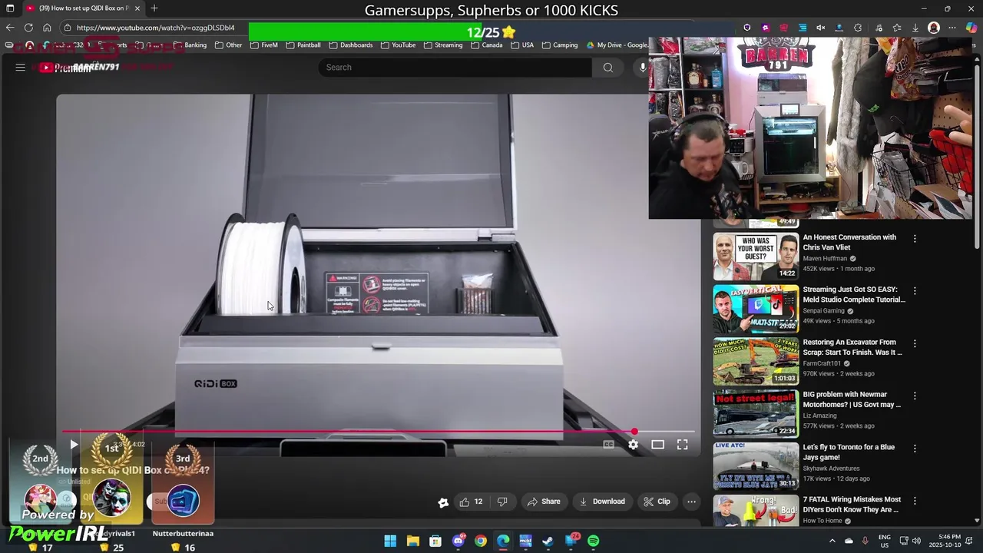Enter fullscreen on the video player
The height and width of the screenshot is (553, 983).
tap(682, 445)
